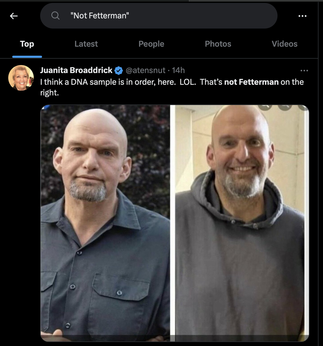Focus the "Not Fetterman" search field

[x=158, y=16]
